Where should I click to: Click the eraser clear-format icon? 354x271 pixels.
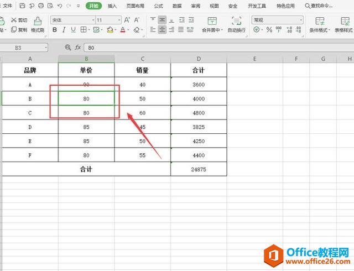tap(137, 29)
